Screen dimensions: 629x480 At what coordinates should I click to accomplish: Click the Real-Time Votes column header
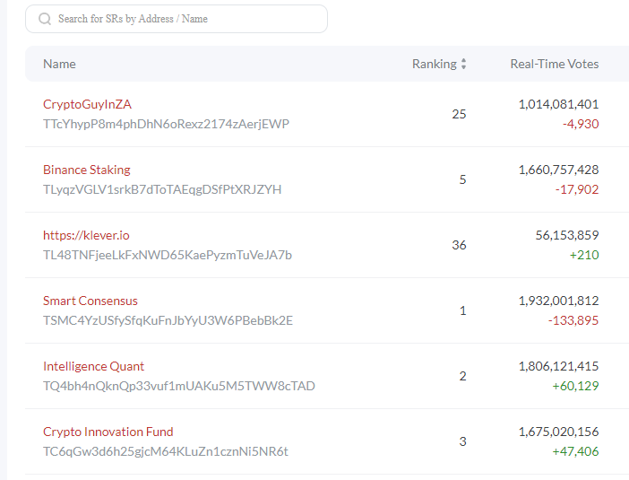(x=555, y=64)
